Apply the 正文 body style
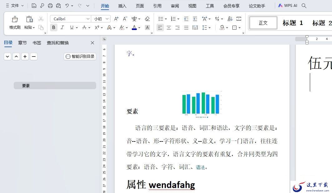The width and height of the screenshot is (332, 193). coord(263,23)
